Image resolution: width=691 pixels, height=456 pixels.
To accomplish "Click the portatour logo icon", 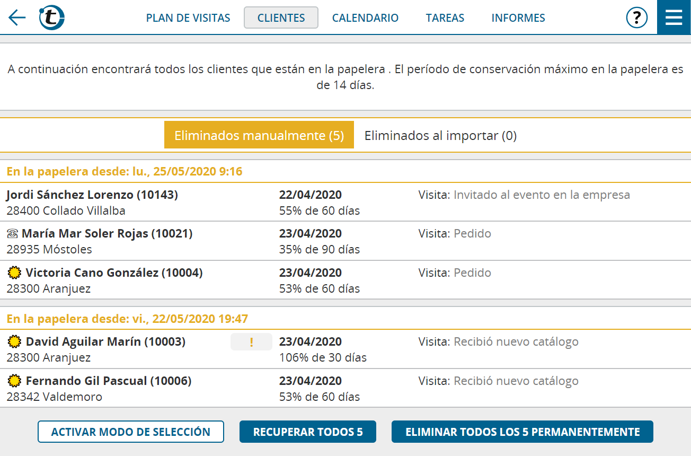I will pos(52,17).
